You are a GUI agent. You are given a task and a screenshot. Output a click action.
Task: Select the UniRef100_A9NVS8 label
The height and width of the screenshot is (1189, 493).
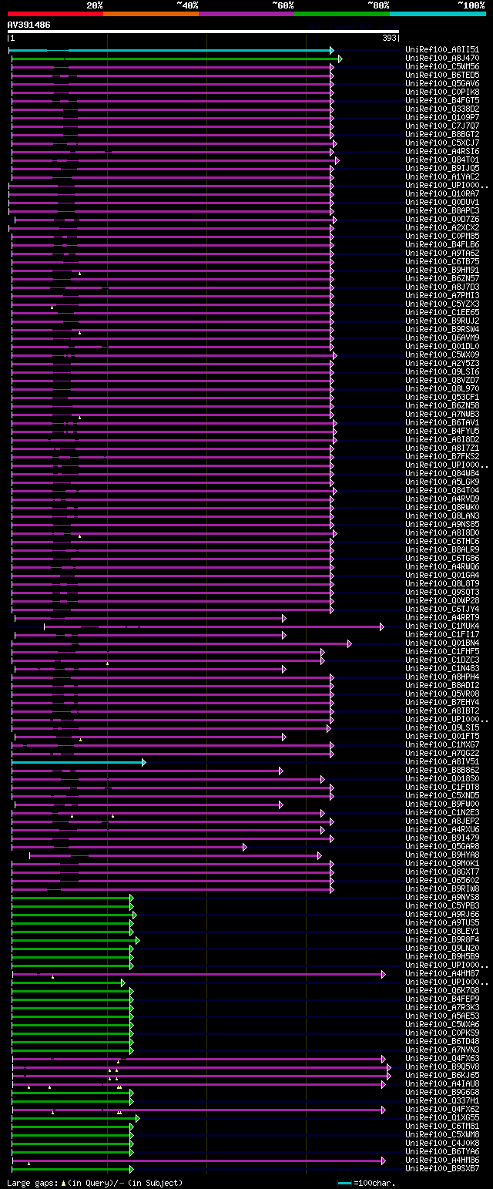pyautogui.click(x=443, y=898)
